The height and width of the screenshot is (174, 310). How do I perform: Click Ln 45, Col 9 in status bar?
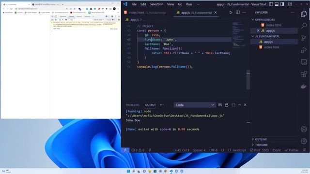(181, 150)
